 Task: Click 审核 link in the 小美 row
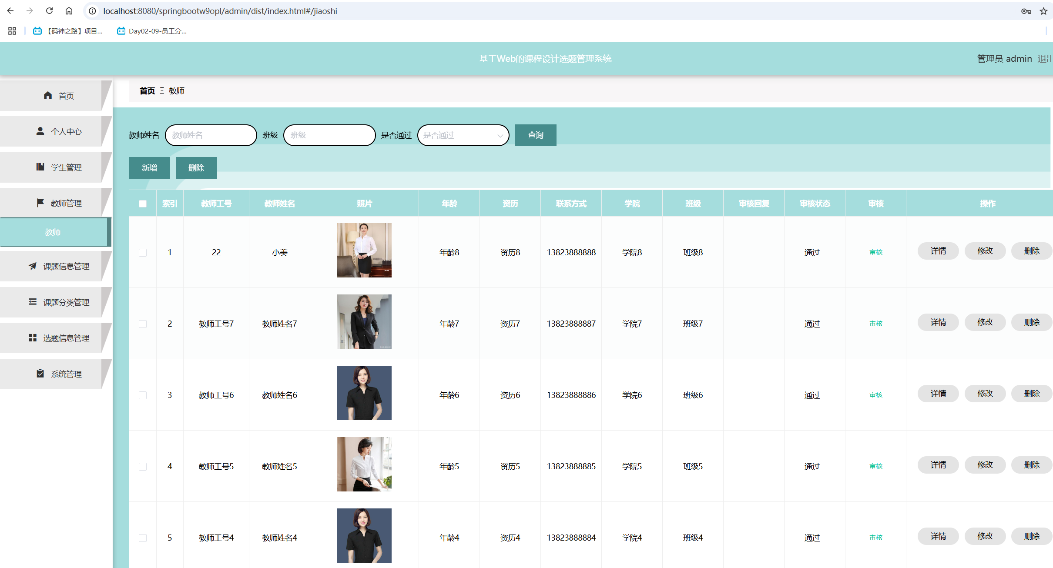876,252
